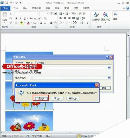Click the Show paragraph marks icon

point(88,23)
